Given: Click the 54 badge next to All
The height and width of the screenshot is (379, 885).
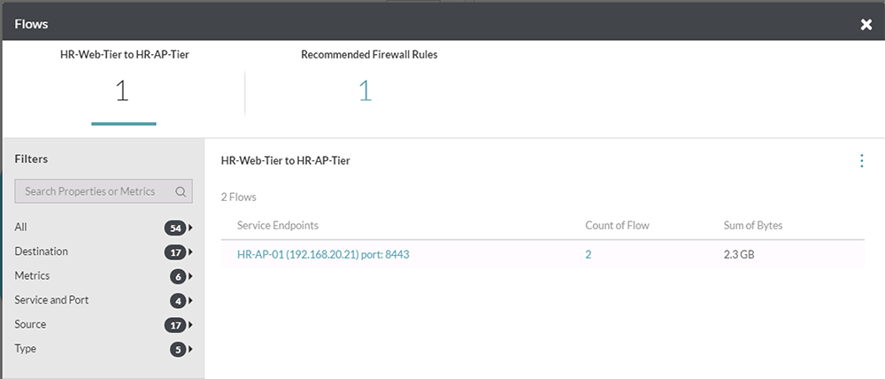Looking at the screenshot, I should [175, 228].
